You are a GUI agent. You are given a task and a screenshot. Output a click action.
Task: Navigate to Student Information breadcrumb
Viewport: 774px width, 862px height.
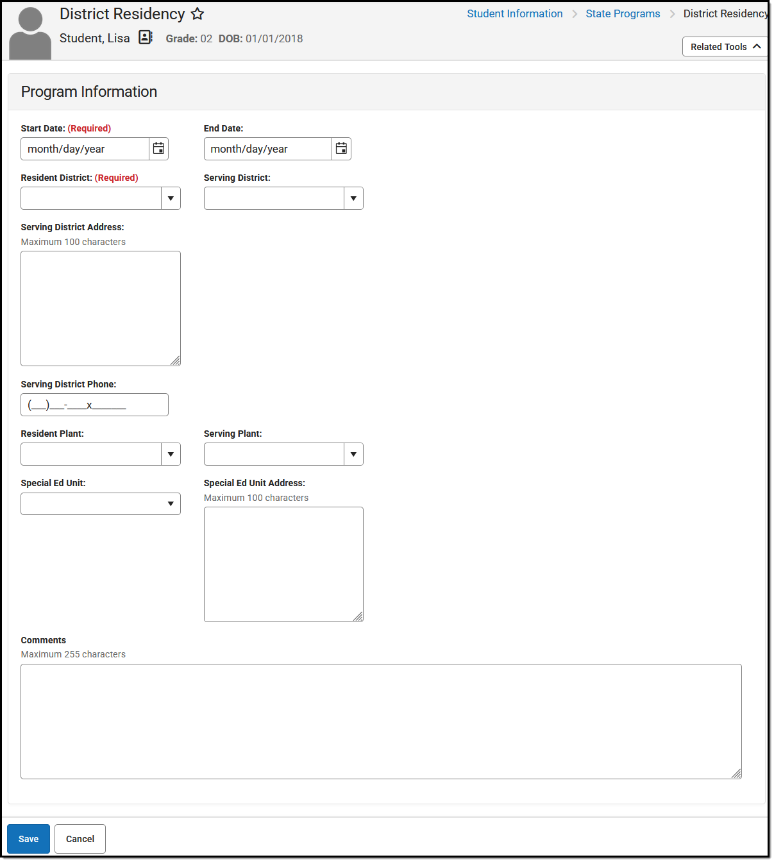coord(514,13)
